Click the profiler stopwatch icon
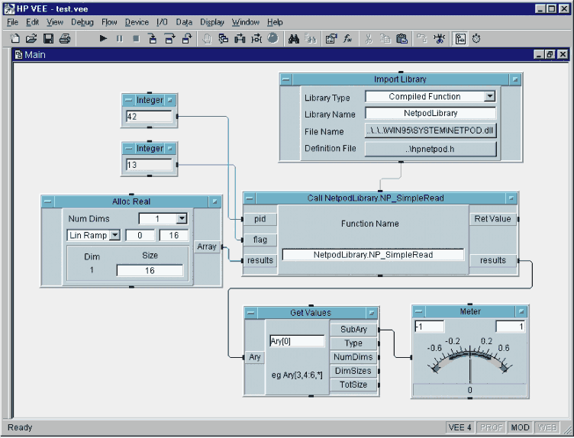The width and height of the screenshot is (574, 438). point(476,38)
